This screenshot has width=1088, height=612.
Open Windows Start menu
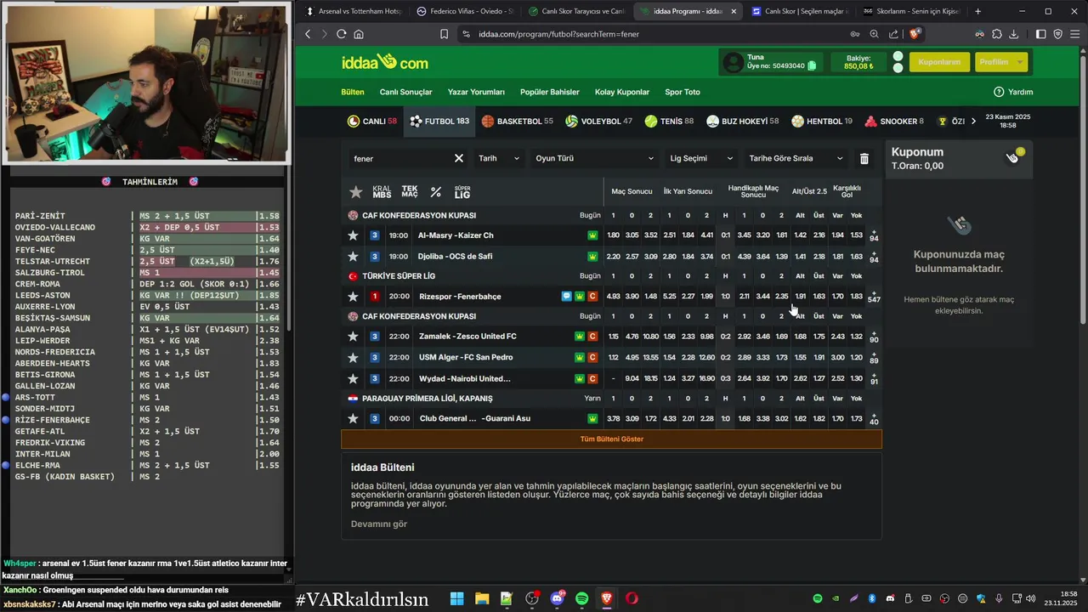456,598
